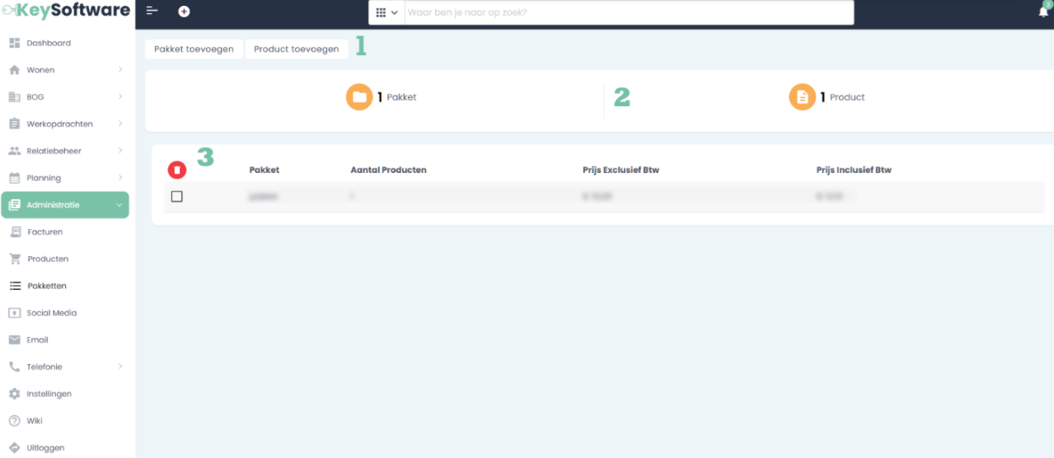Click the '1 Pakket' counter text
1054x458 pixels.
point(397,97)
